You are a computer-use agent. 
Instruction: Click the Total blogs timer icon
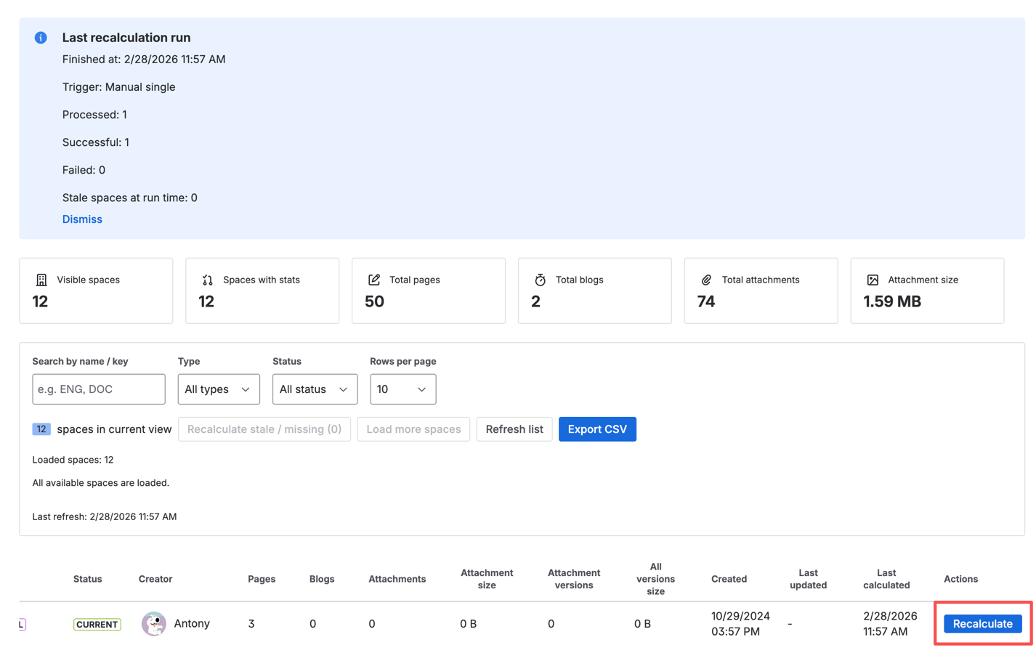point(540,279)
